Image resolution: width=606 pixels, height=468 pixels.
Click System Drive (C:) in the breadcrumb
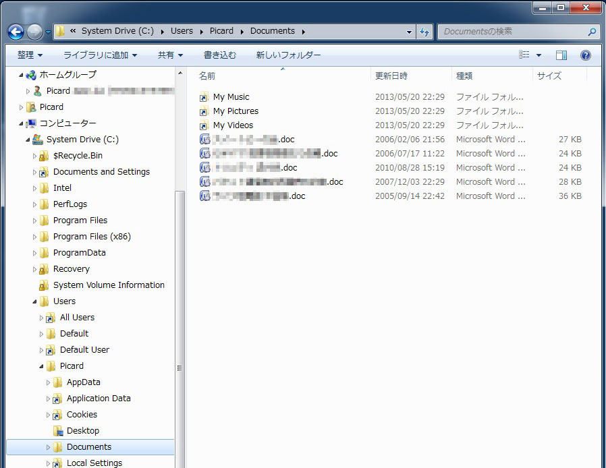tap(117, 31)
